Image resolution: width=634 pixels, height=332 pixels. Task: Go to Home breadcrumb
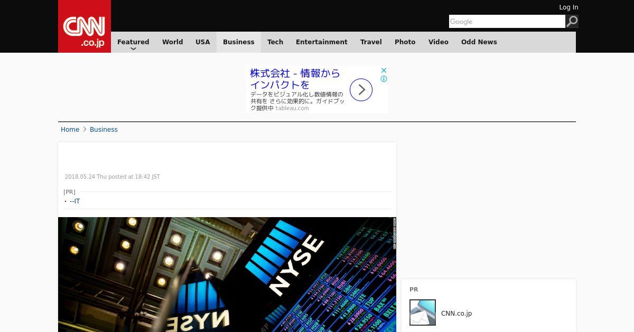[70, 130]
